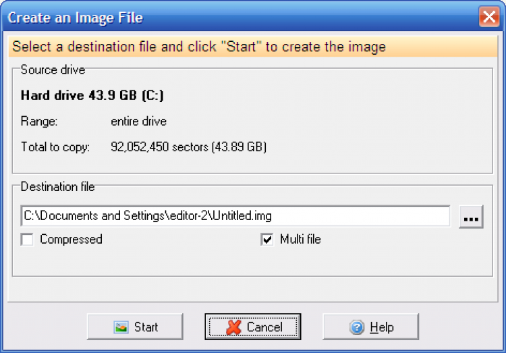Screen dimensions: 506x353
Task: Click the 'entire drive' range value
Action: [138, 122]
